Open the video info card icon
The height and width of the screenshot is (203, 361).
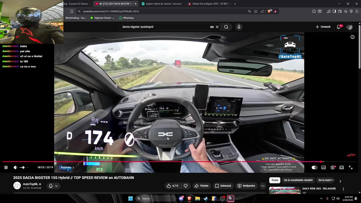[352, 37]
